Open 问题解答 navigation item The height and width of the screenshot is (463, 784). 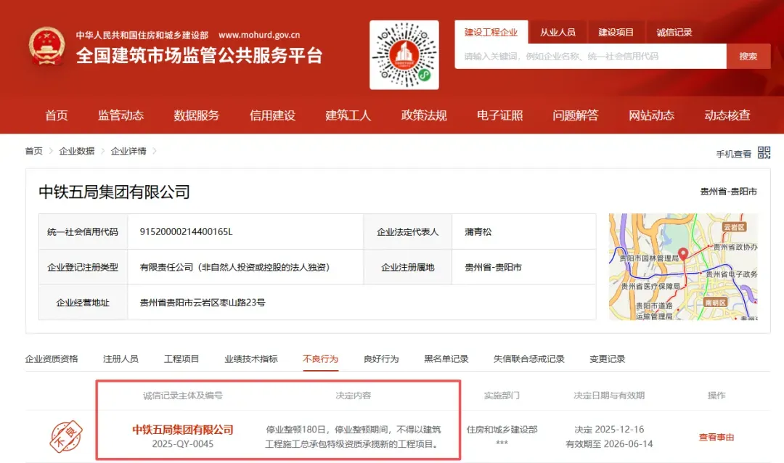pyautogui.click(x=576, y=115)
